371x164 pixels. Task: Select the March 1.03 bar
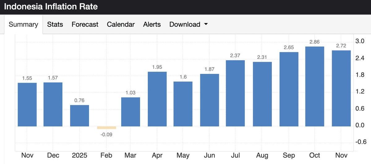[x=130, y=112]
